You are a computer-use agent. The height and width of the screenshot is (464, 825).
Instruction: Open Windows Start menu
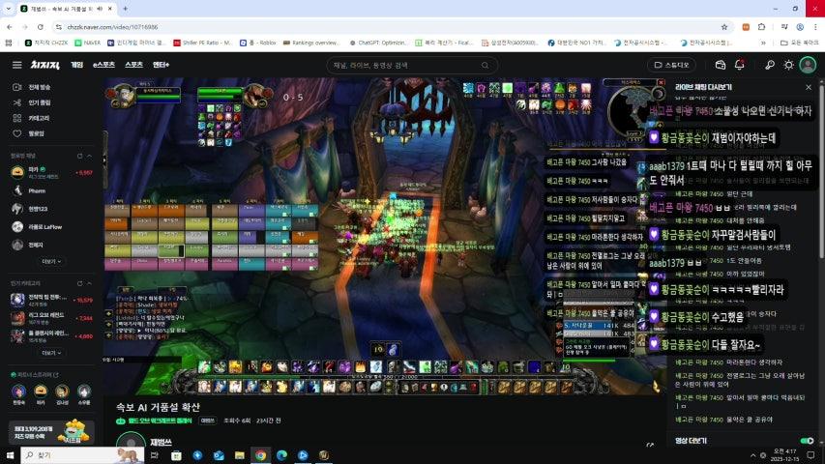[10, 455]
